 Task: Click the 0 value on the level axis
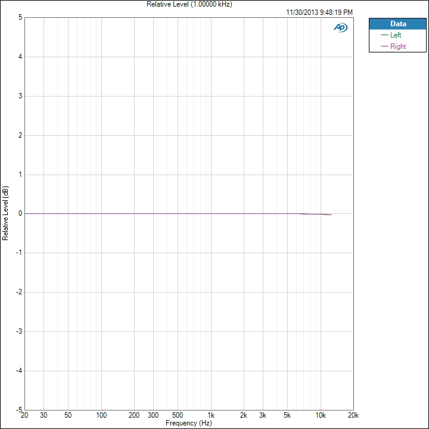20,213
